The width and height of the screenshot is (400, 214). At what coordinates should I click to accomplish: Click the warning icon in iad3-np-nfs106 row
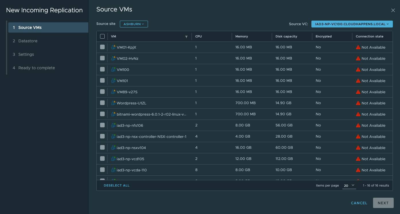(x=358, y=125)
